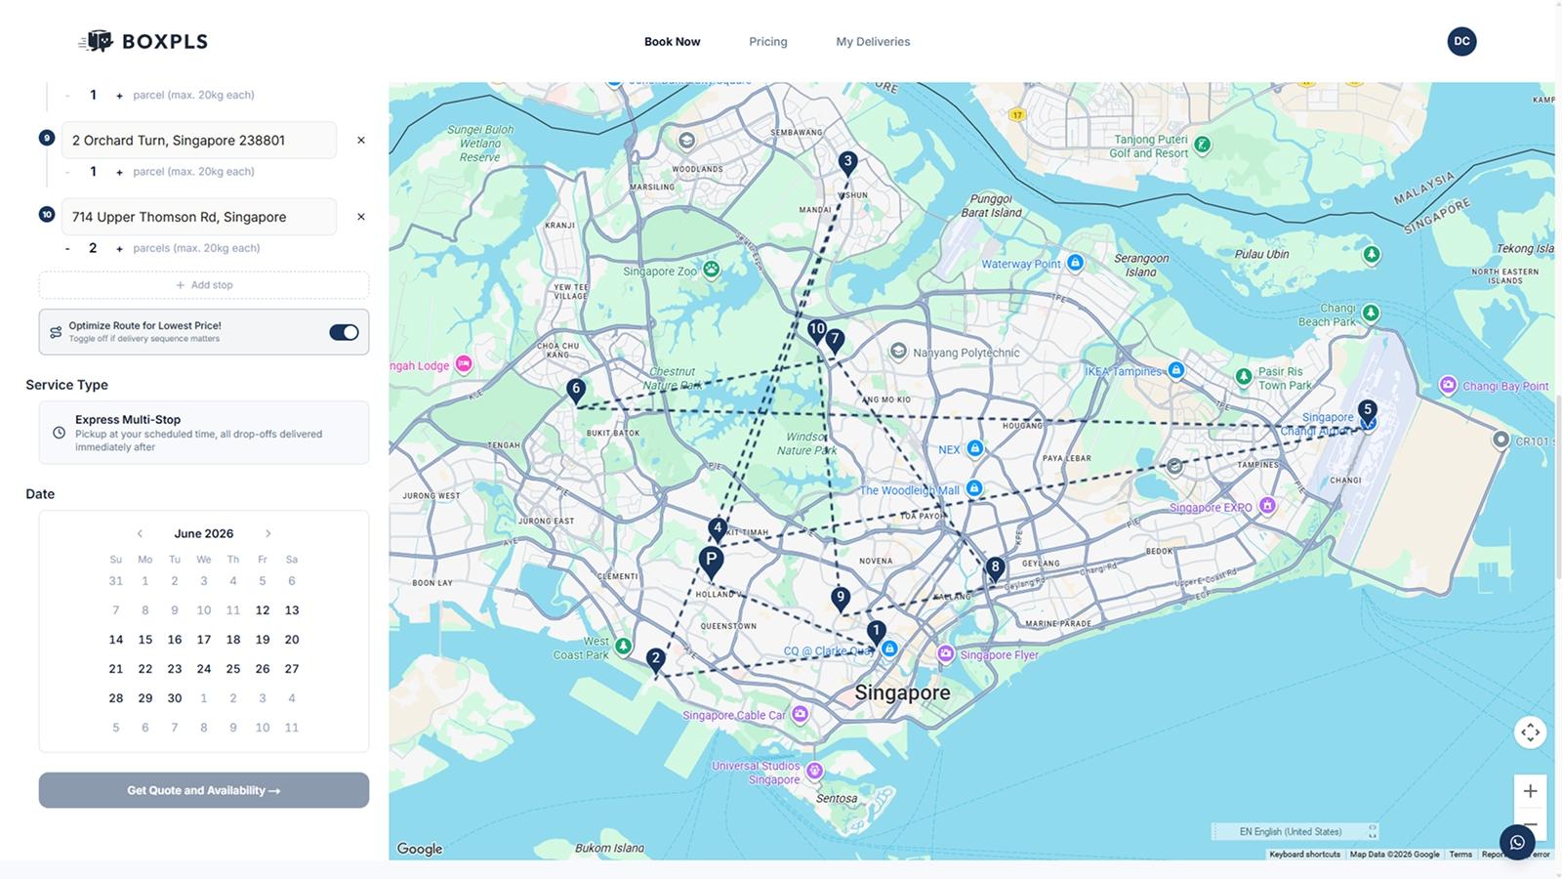The width and height of the screenshot is (1562, 879).
Task: Click map stop marker 5
Action: point(1367,411)
